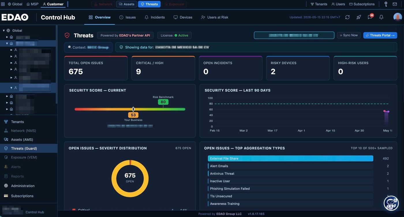Open the Assets module in the top bar
404x217 pixels.
tap(127, 4)
